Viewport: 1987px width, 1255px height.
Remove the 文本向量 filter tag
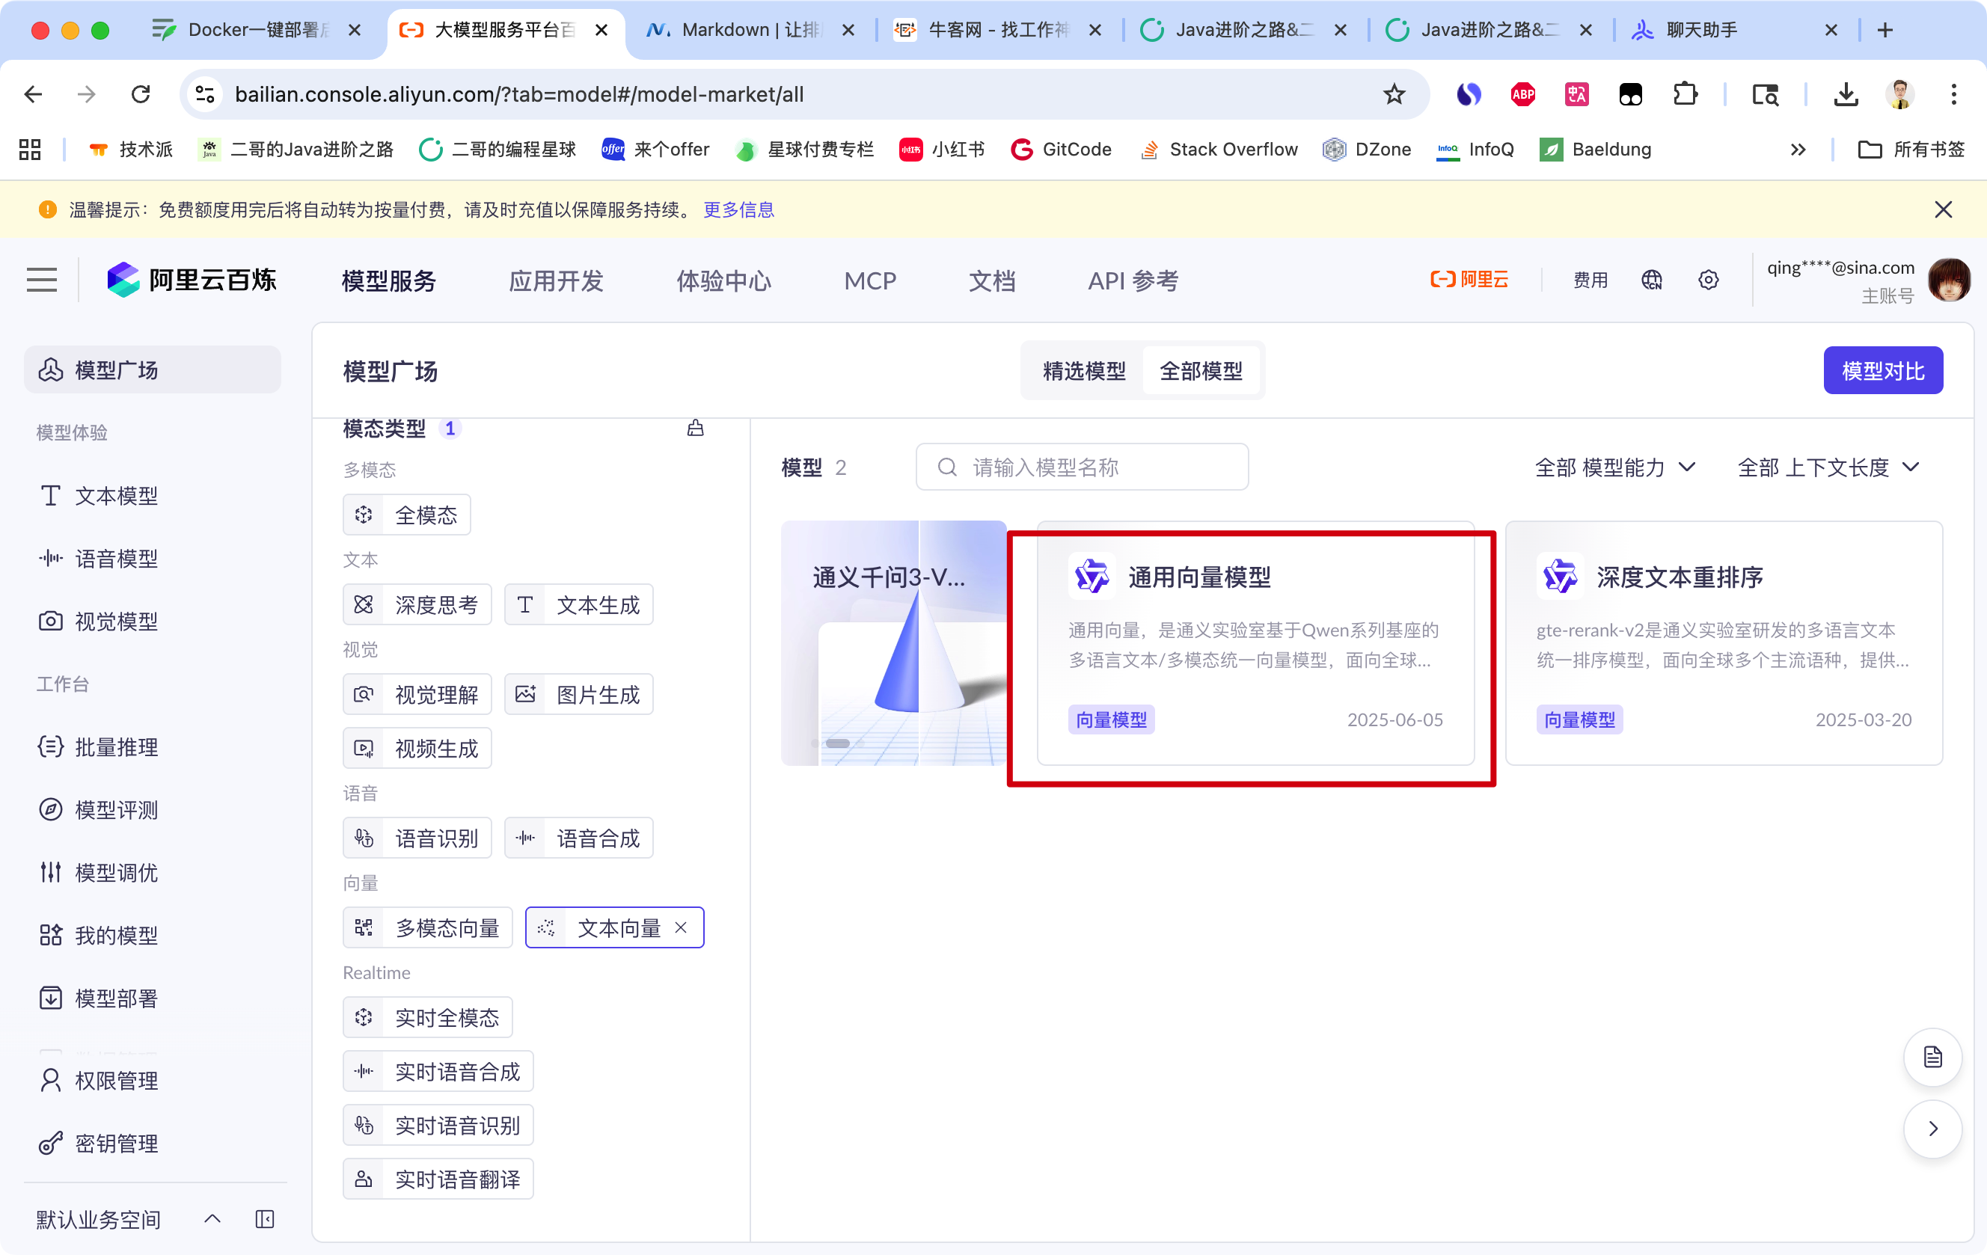(681, 928)
